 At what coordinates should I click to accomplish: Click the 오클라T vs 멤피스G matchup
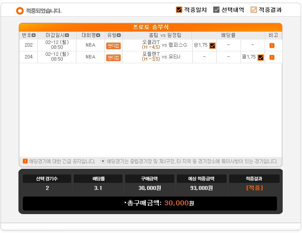pyautogui.click(x=164, y=45)
